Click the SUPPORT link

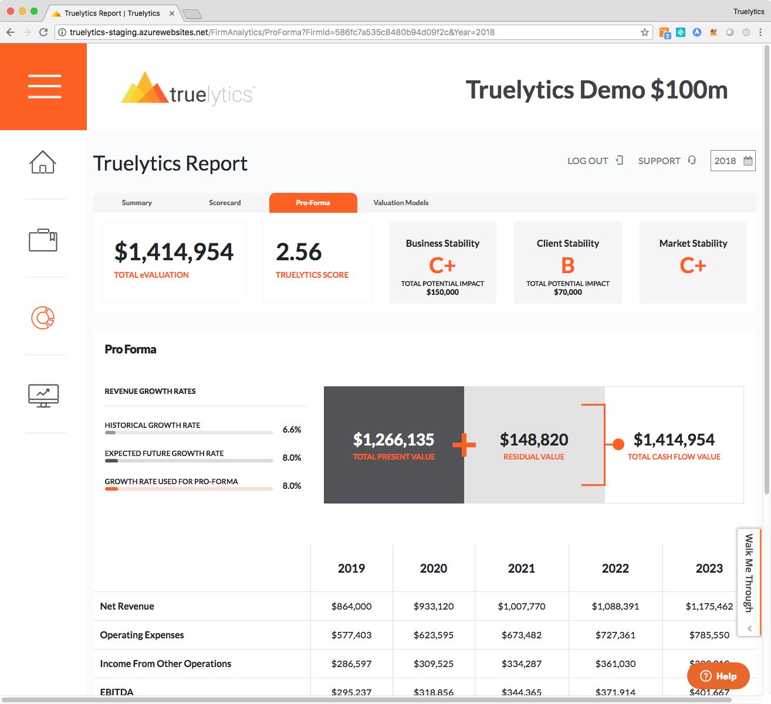coord(660,161)
